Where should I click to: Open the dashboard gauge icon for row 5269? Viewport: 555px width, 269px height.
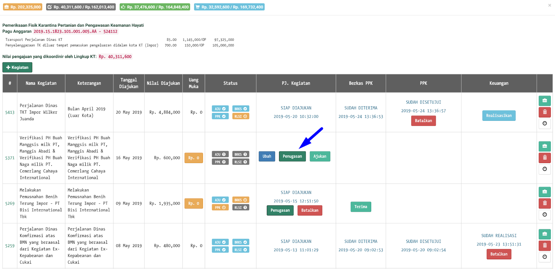click(544, 215)
